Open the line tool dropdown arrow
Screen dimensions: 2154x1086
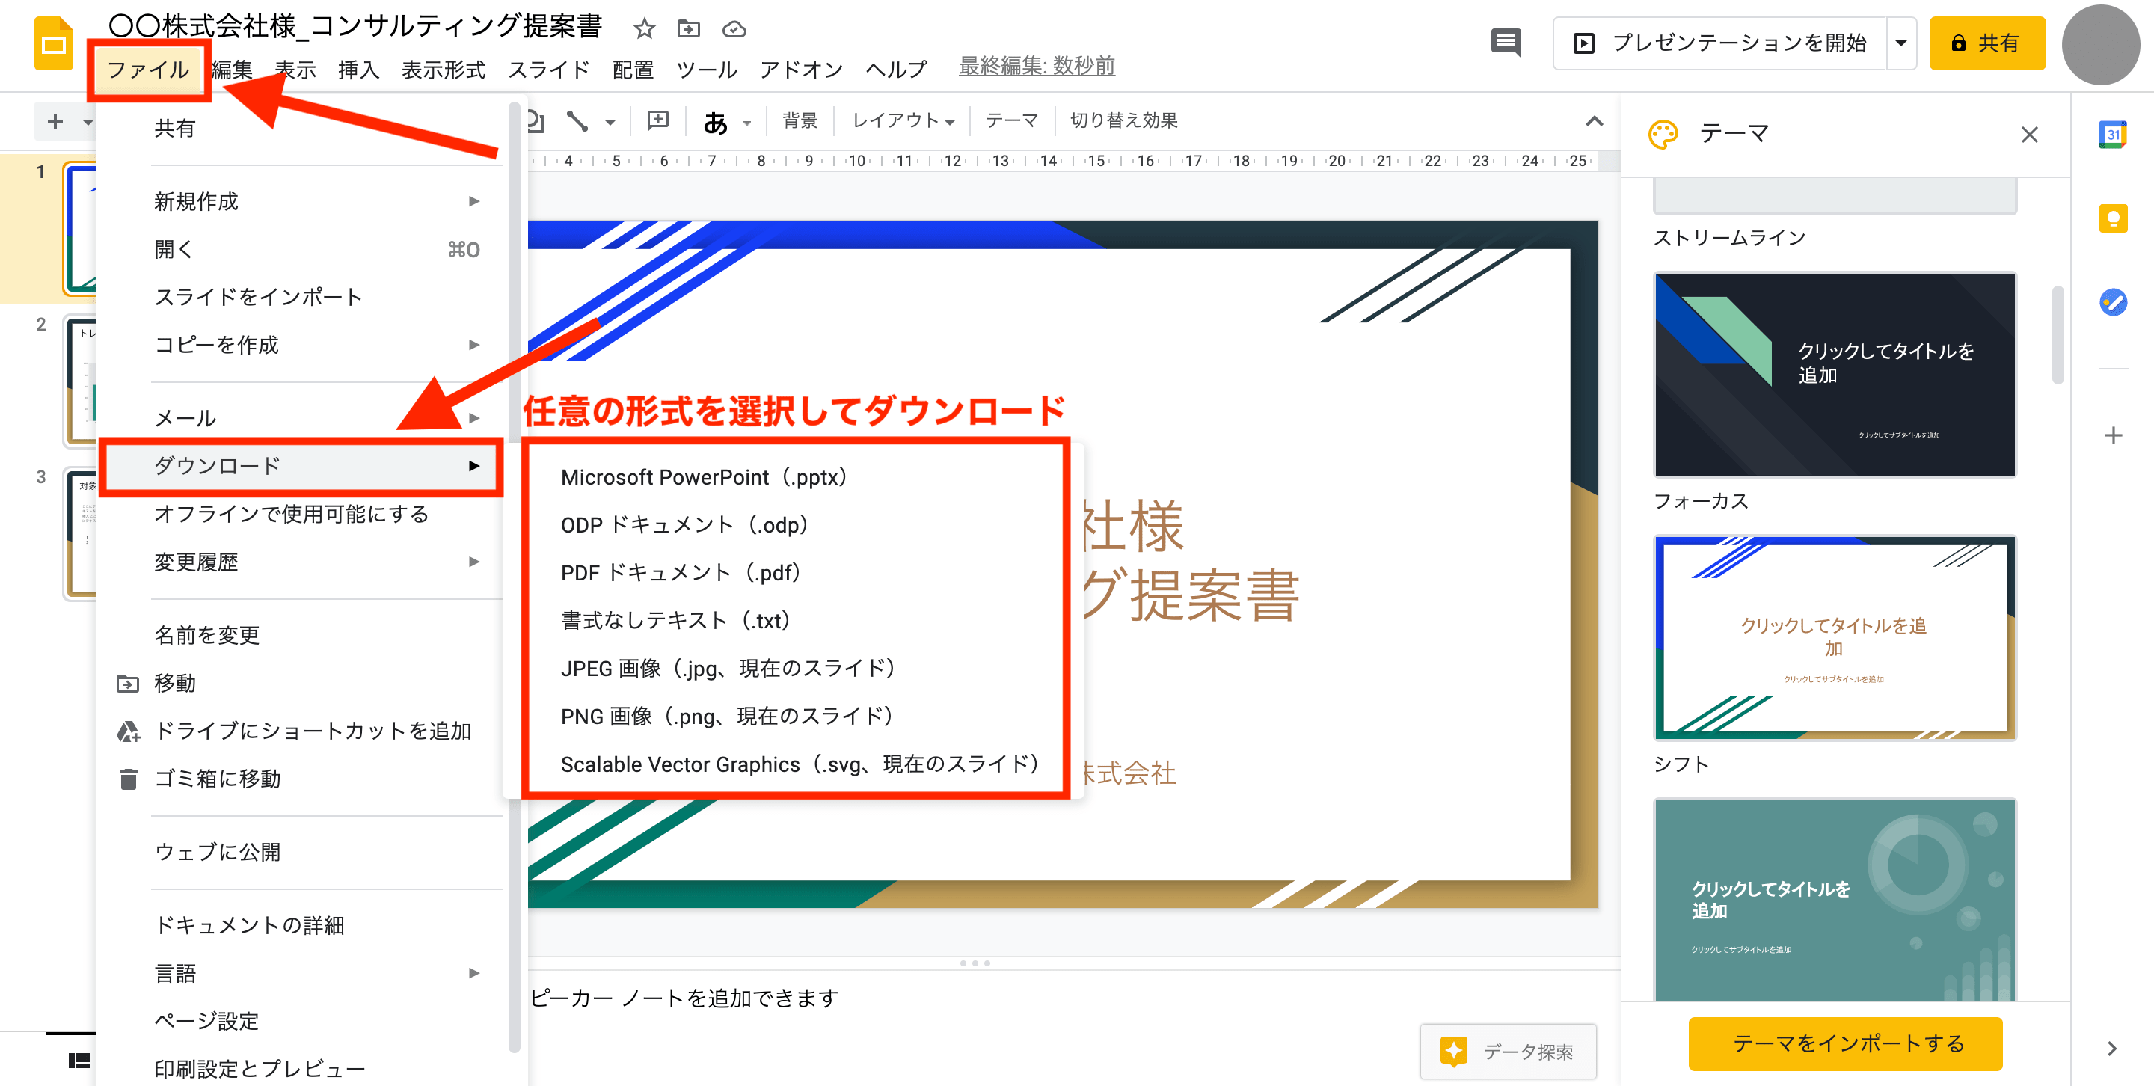point(610,122)
